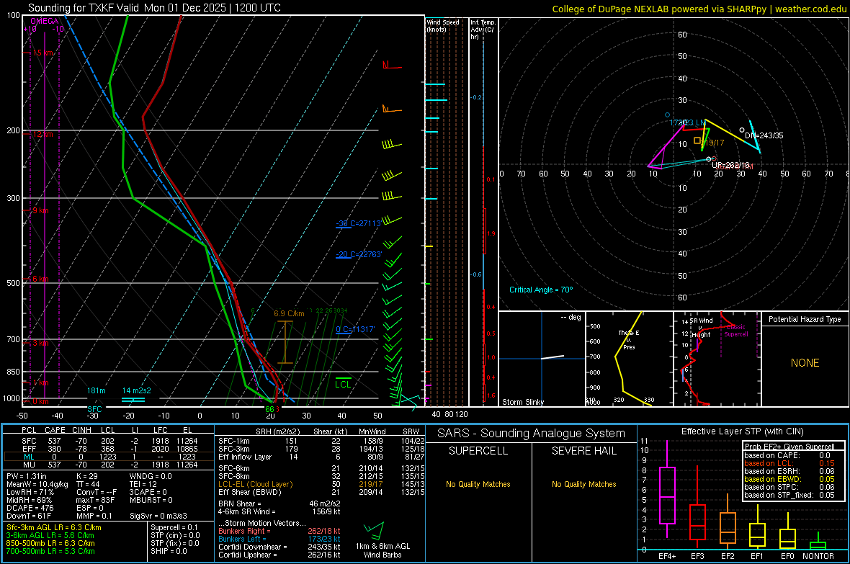850x564 pixels.
Task: Click the 'MeanW = 10.4g/kg' value
Action: [37, 484]
